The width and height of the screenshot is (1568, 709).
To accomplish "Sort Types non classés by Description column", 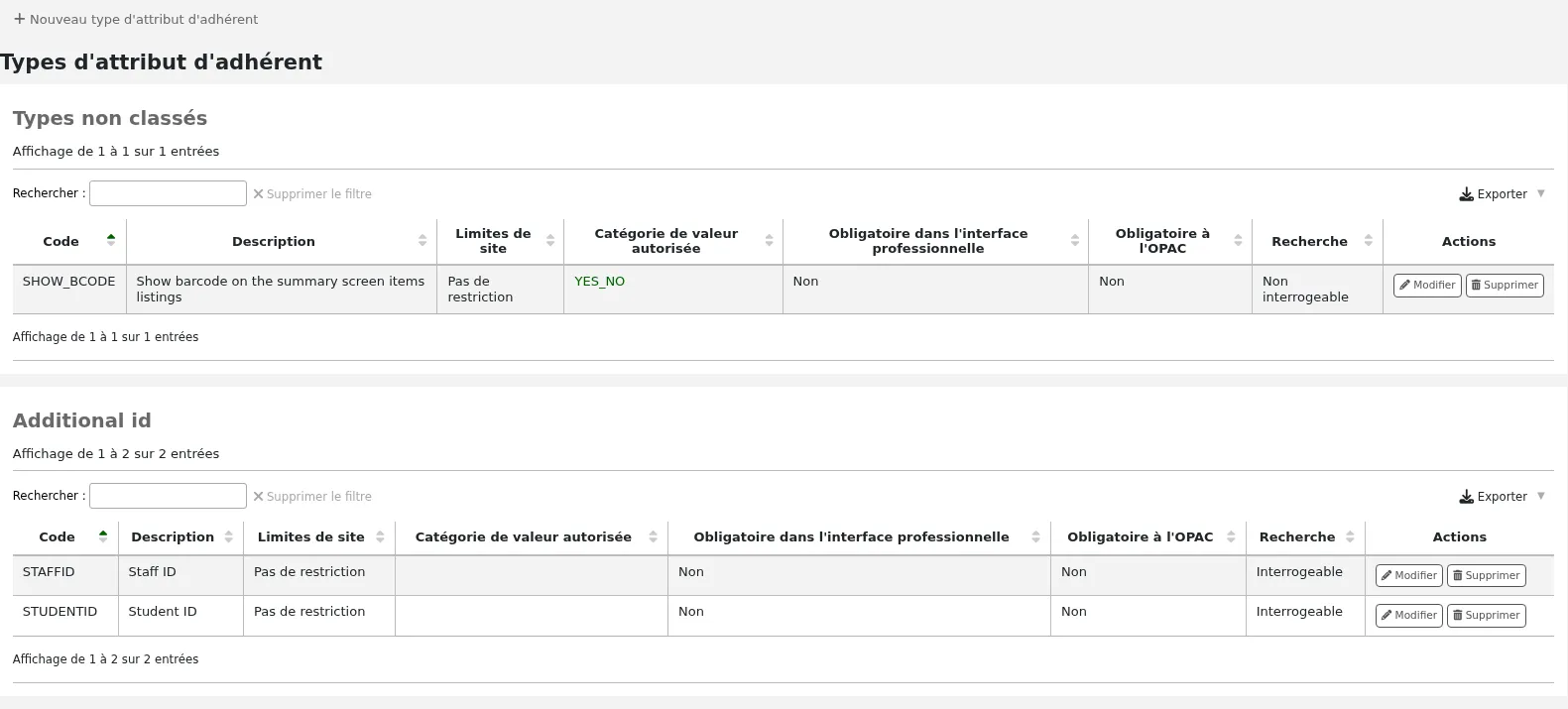I will (282, 241).
